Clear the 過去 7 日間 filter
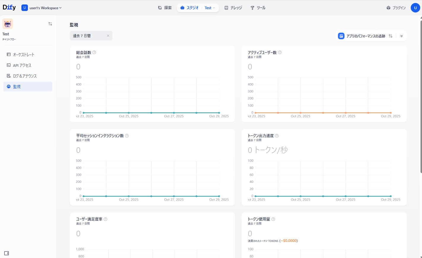 coord(108,36)
